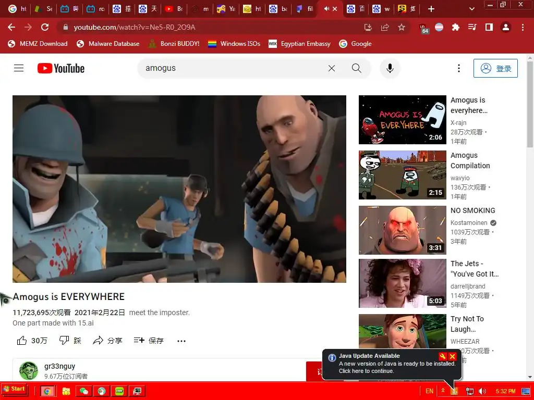Share the video with 分享

point(107,341)
